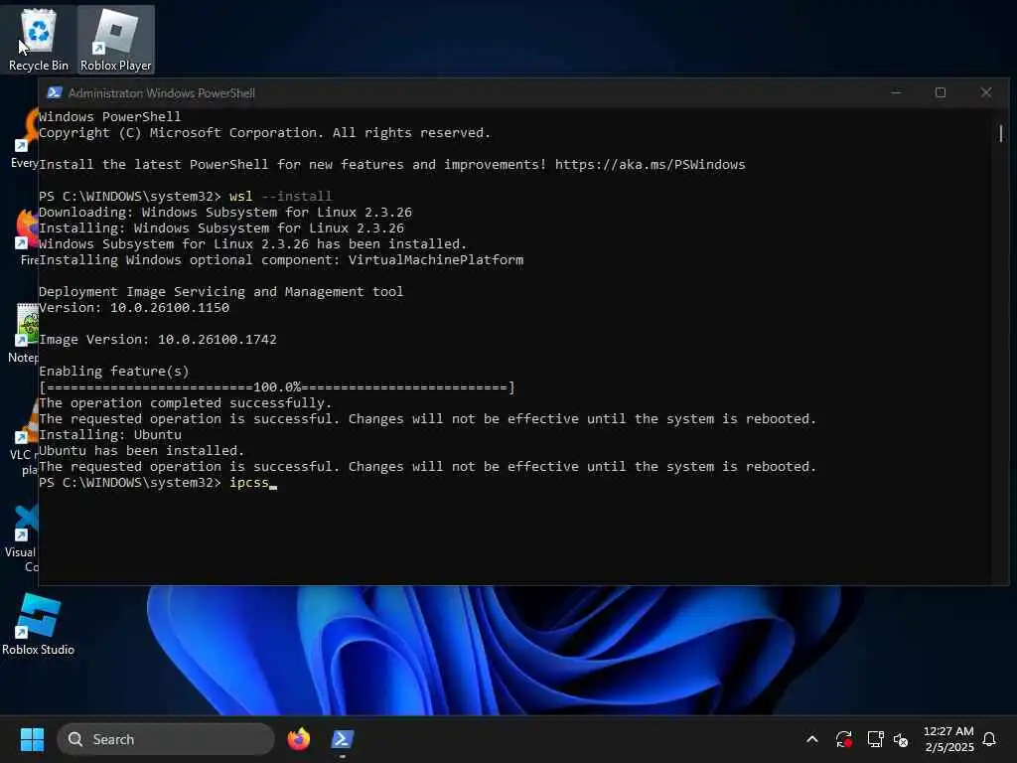This screenshot has width=1017, height=763.
Task: Click 'Enabling feature(s)' output line
Action: (114, 372)
